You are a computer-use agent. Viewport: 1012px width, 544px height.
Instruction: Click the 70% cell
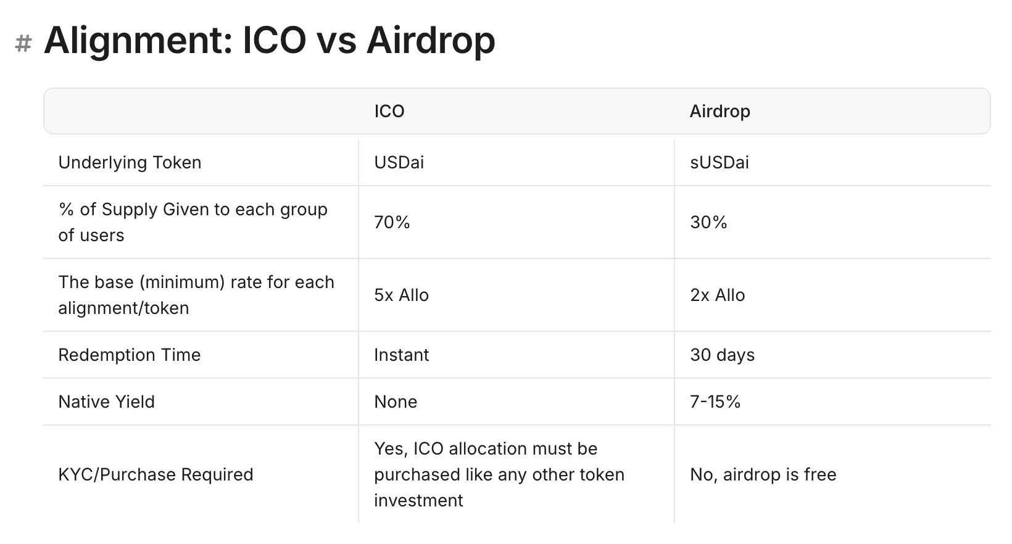click(392, 222)
